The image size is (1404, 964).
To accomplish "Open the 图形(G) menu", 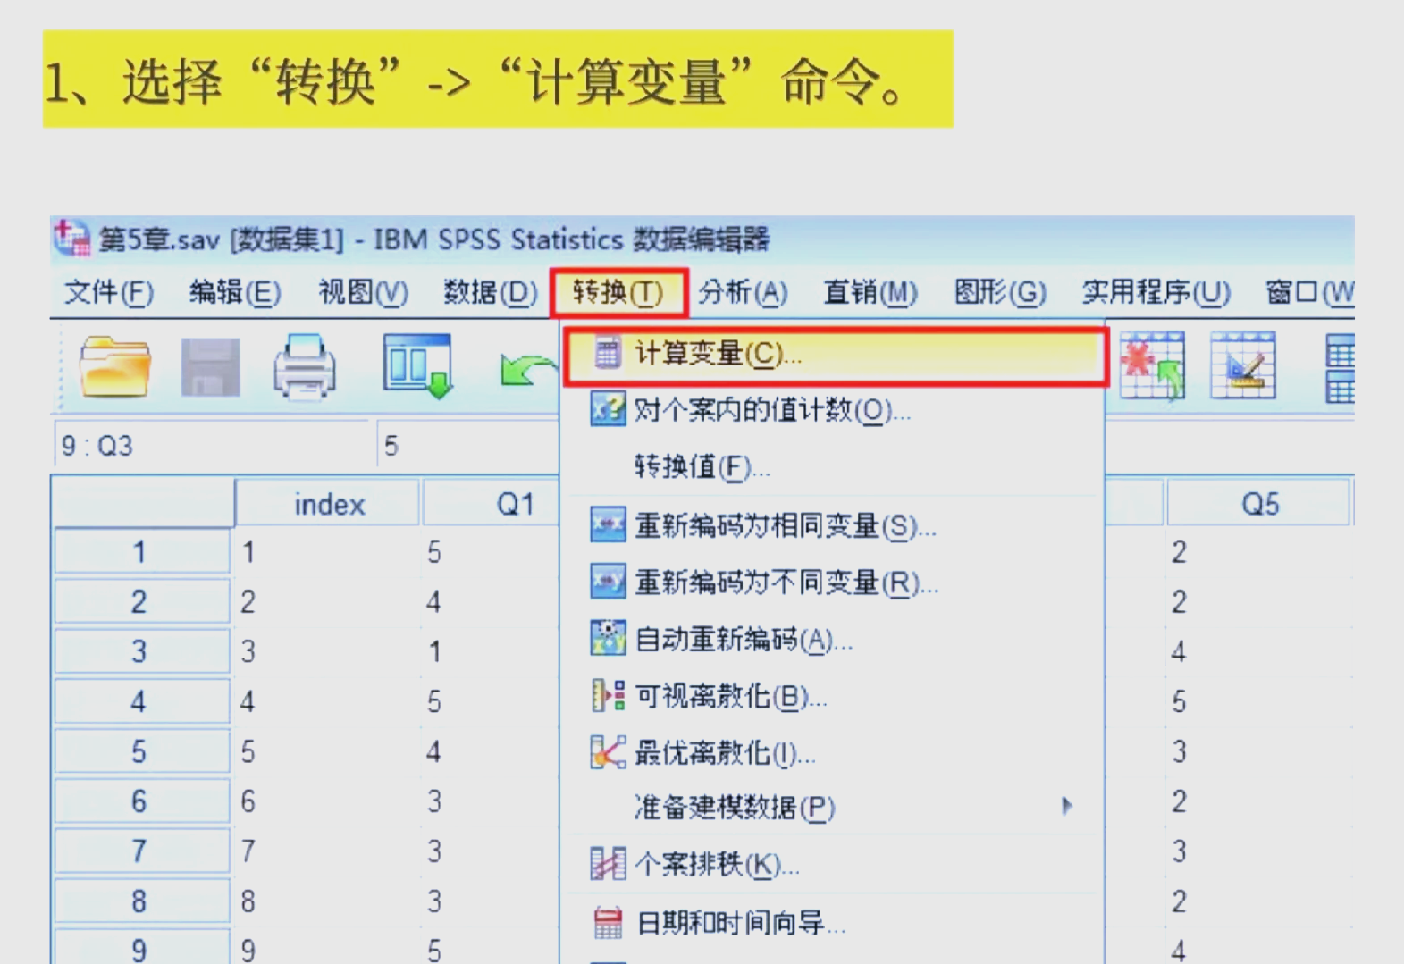I will pyautogui.click(x=1000, y=292).
